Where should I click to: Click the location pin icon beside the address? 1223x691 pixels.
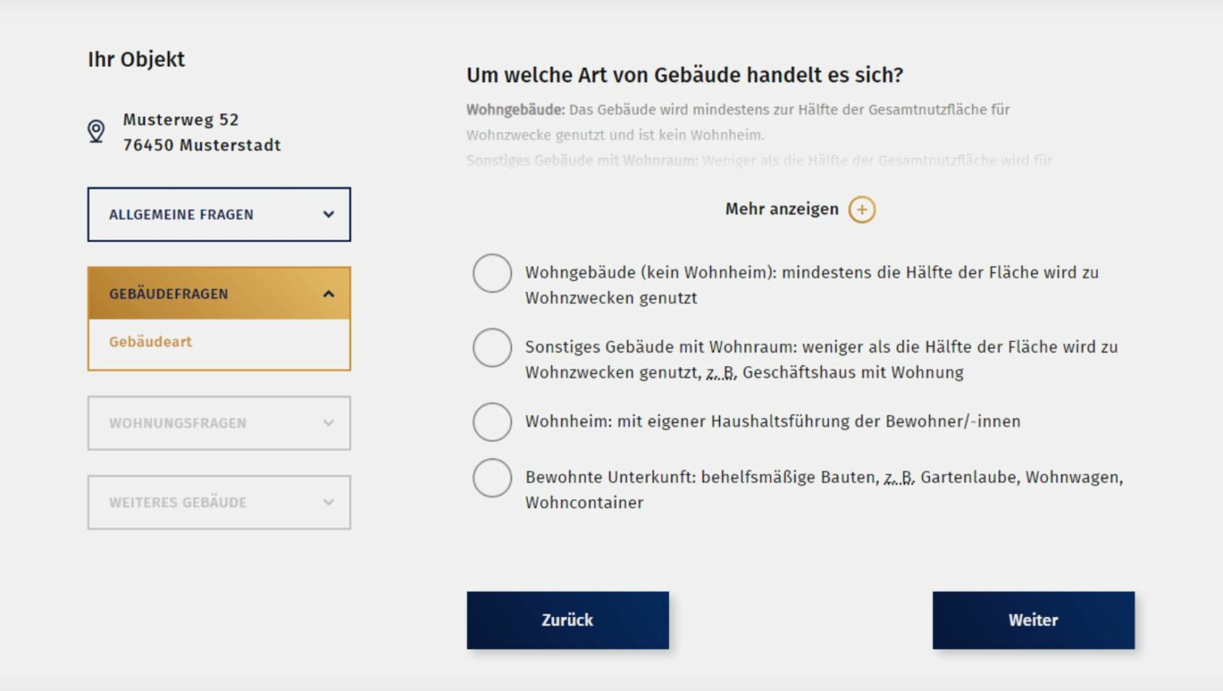click(x=96, y=131)
